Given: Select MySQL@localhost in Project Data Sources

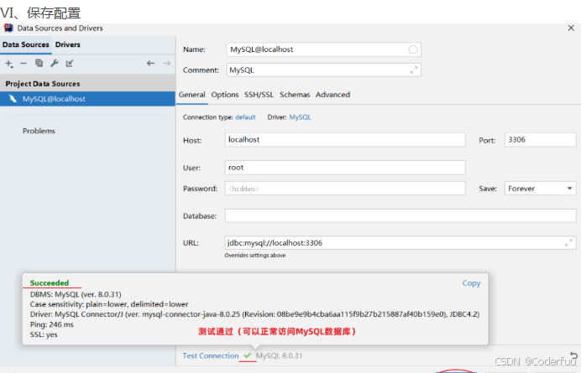Looking at the screenshot, I should click(87, 99).
